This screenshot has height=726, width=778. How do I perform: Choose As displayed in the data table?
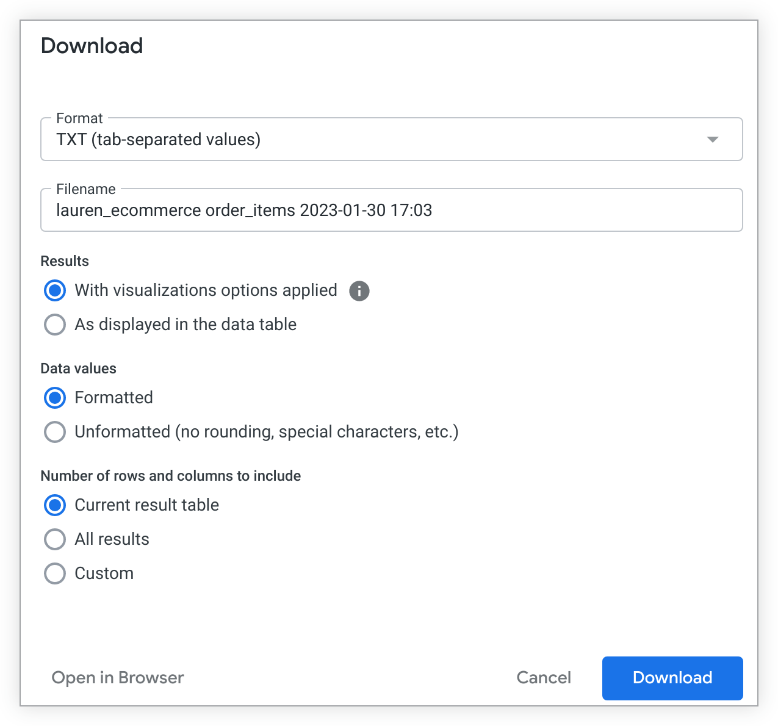(x=55, y=325)
